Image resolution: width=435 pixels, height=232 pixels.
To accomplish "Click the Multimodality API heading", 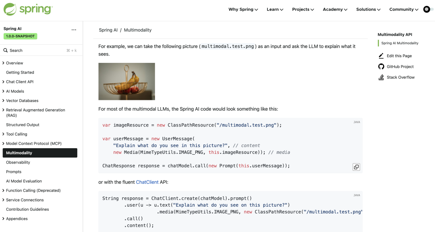I will (395, 34).
